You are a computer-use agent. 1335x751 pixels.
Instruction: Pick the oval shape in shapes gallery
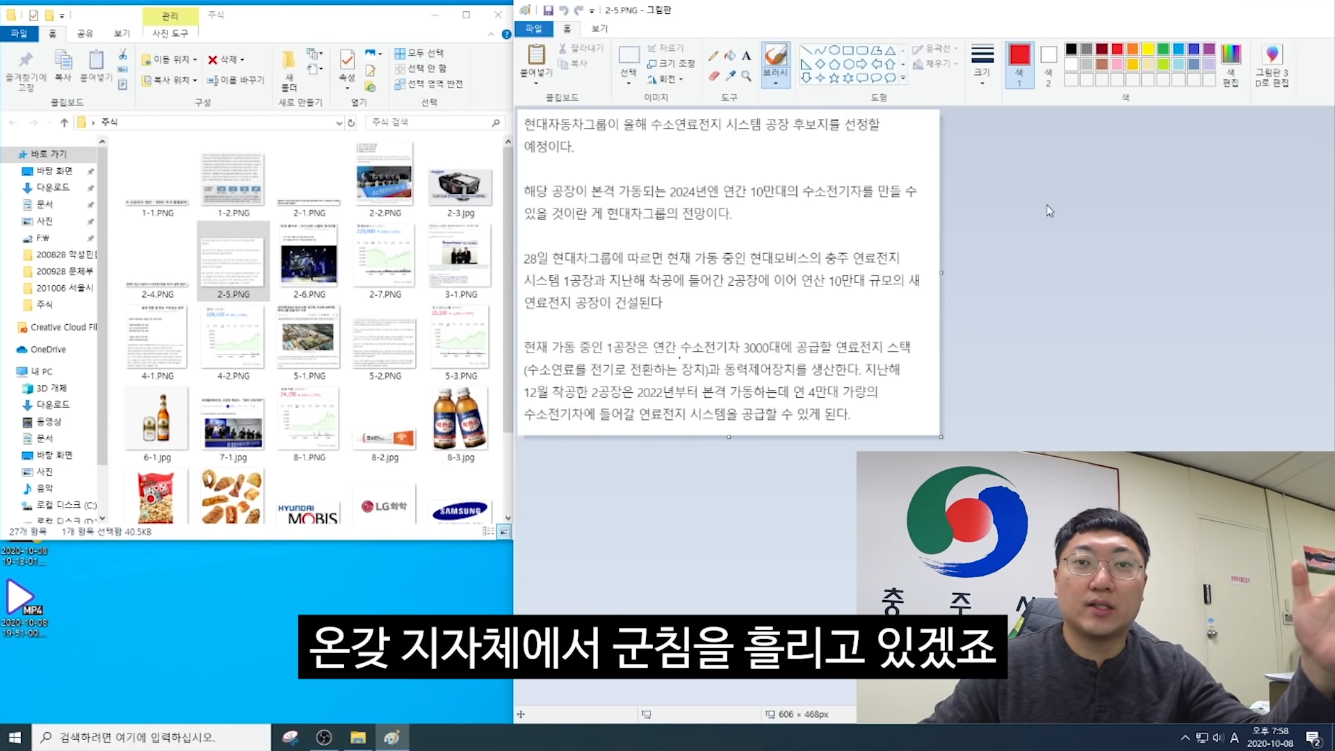(834, 50)
